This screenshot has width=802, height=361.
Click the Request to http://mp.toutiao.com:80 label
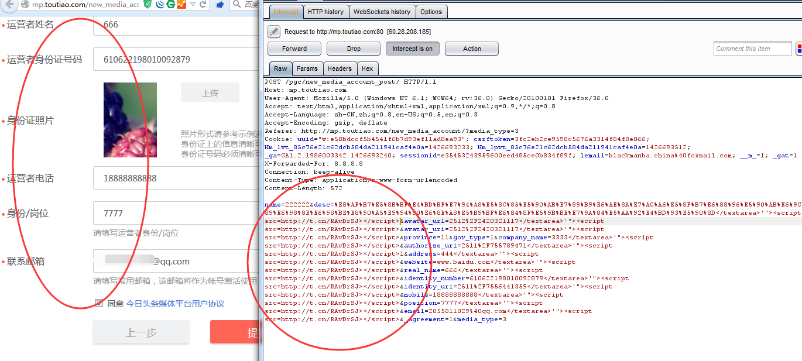pyautogui.click(x=358, y=32)
